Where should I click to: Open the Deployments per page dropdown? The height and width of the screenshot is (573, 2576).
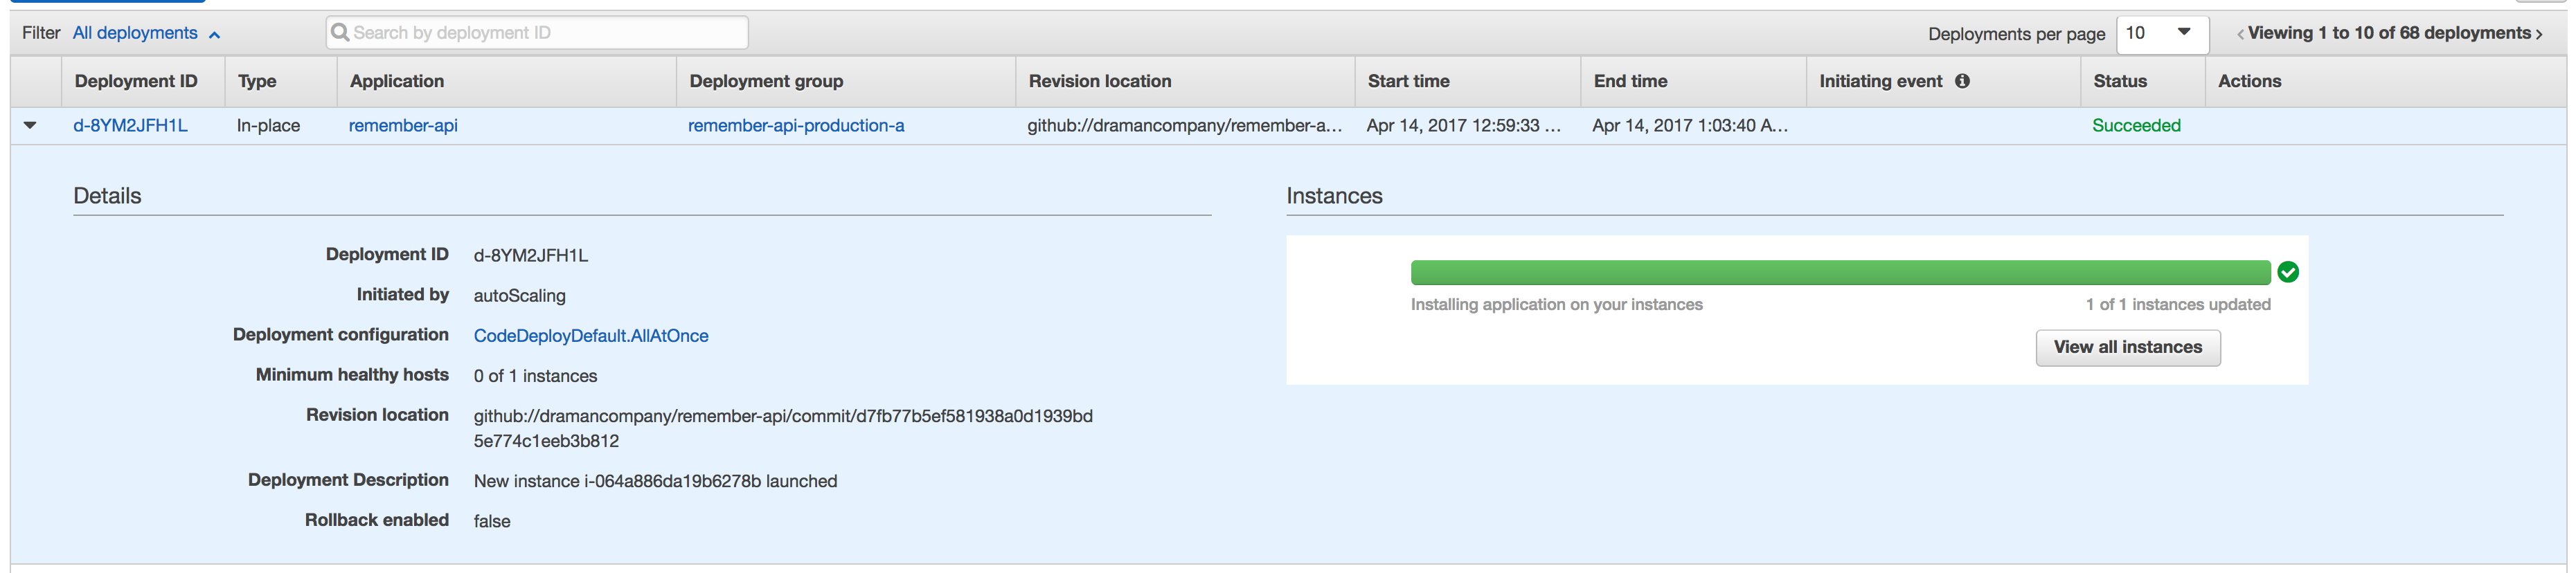2162,33
